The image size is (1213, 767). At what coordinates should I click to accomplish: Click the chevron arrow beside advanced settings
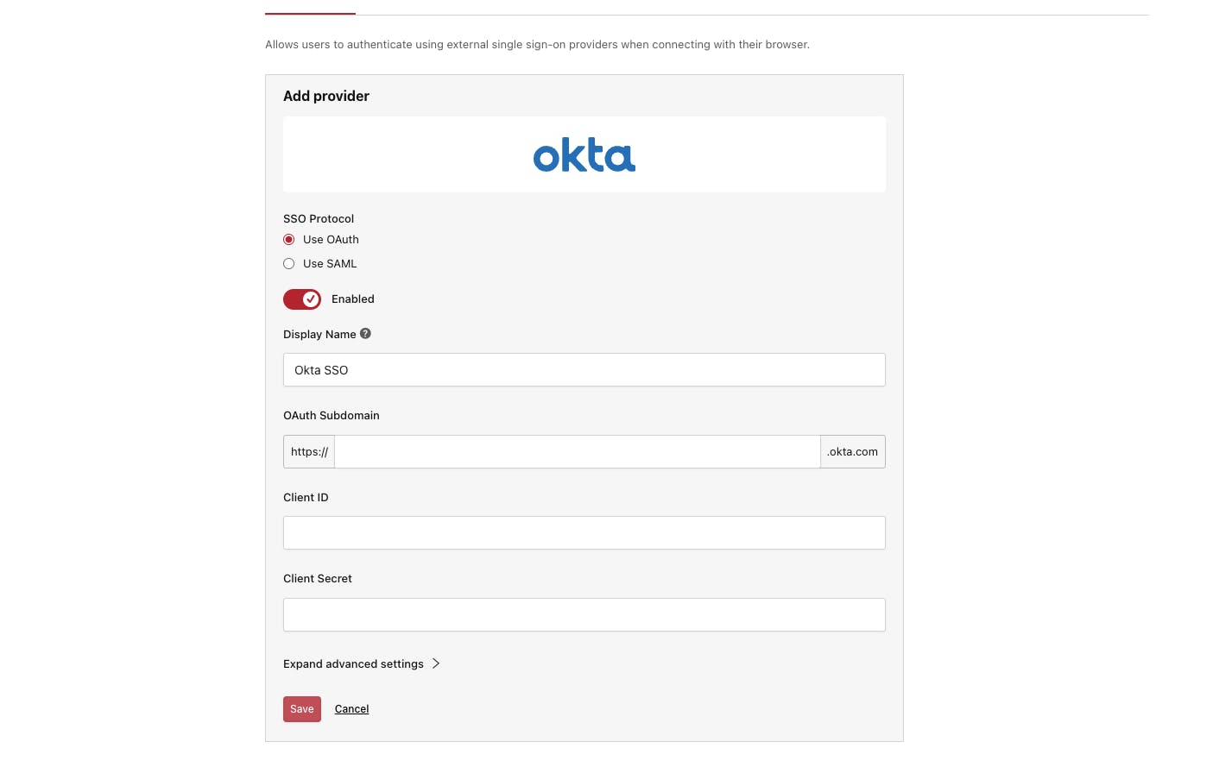point(436,663)
